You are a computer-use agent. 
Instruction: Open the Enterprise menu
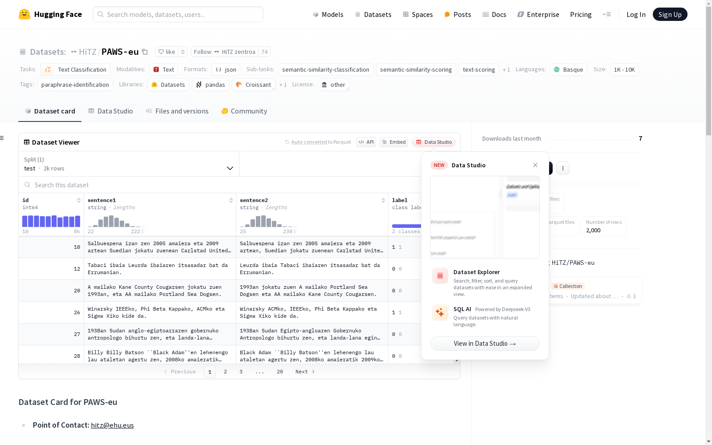pyautogui.click(x=538, y=14)
